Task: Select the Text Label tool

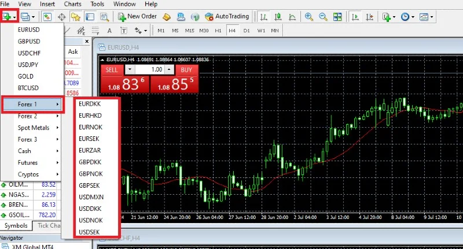Action: [x=124, y=31]
